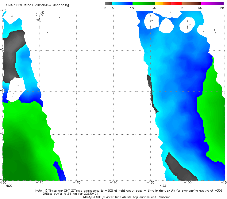Click the yellow-to-red 34-50 segment of the color bar
Viewport: 227px width, 199px height.
click(168, 4)
